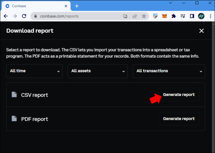The image size is (215, 153).
Task: Open the MetaMask fox extension
Action: 165,16
